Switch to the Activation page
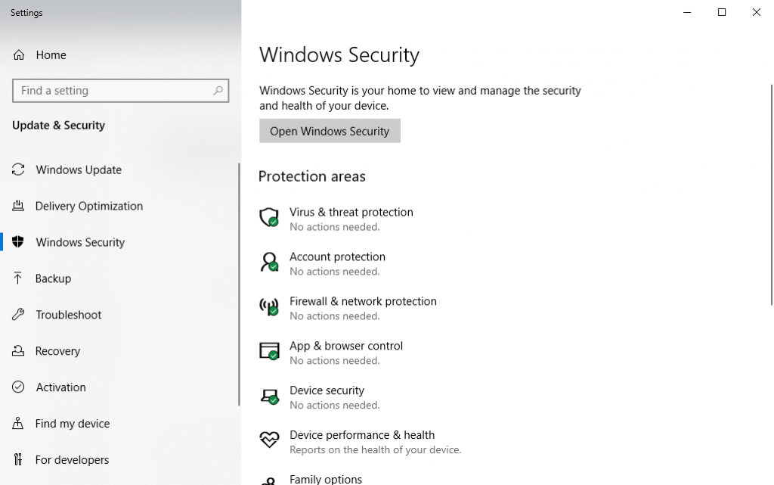The image size is (774, 485). click(x=60, y=387)
